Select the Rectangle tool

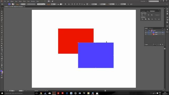tap(2, 26)
